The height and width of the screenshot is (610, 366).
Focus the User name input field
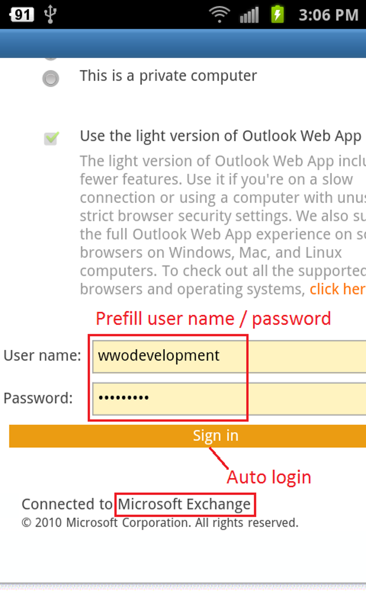[x=229, y=356]
